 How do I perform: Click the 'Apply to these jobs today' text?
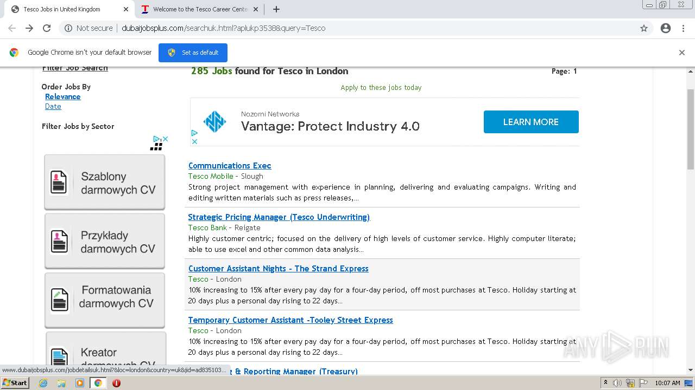tap(381, 87)
